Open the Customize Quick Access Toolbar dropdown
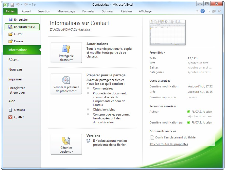226x171 pixels. (x=35, y=5)
